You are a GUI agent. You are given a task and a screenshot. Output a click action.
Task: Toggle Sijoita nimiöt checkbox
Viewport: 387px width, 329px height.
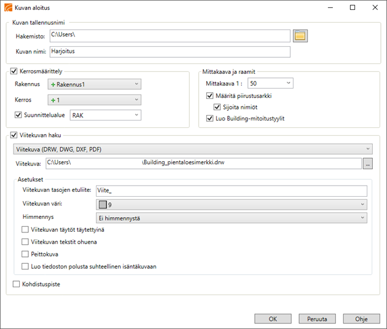[218, 107]
